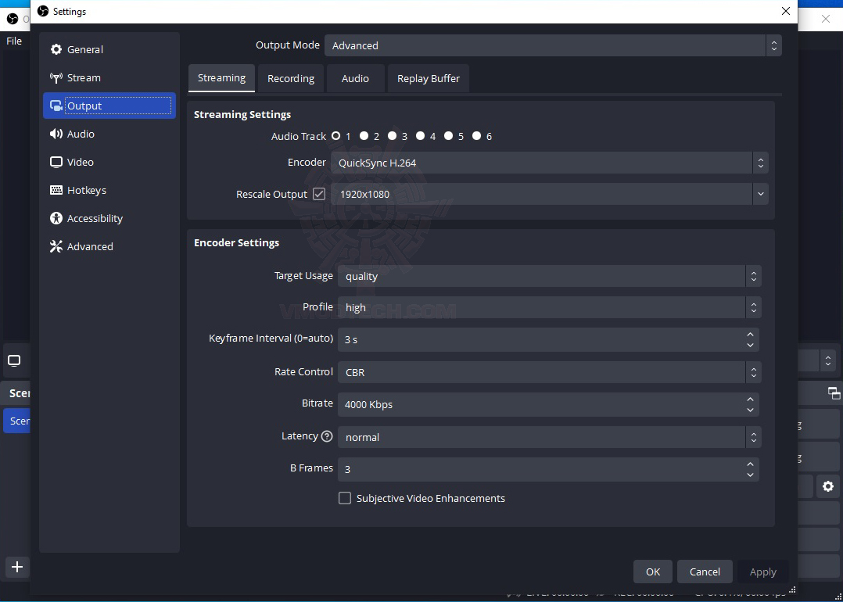Select audio track 3

coord(392,136)
